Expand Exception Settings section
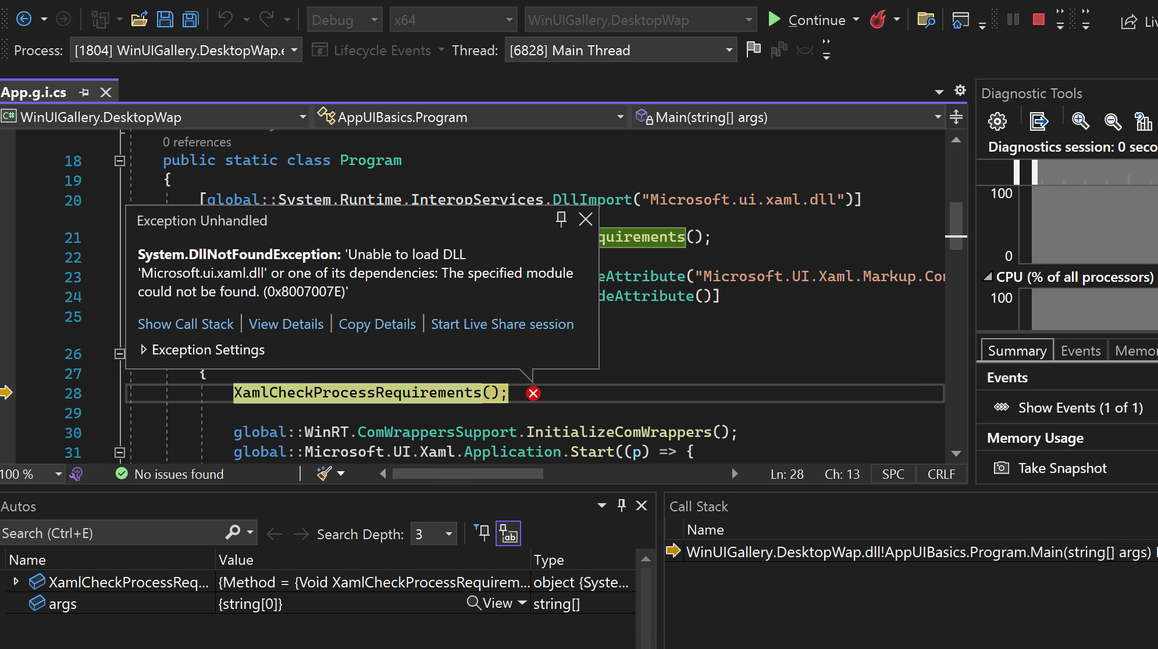Image resolution: width=1158 pixels, height=649 pixels. pyautogui.click(x=144, y=349)
